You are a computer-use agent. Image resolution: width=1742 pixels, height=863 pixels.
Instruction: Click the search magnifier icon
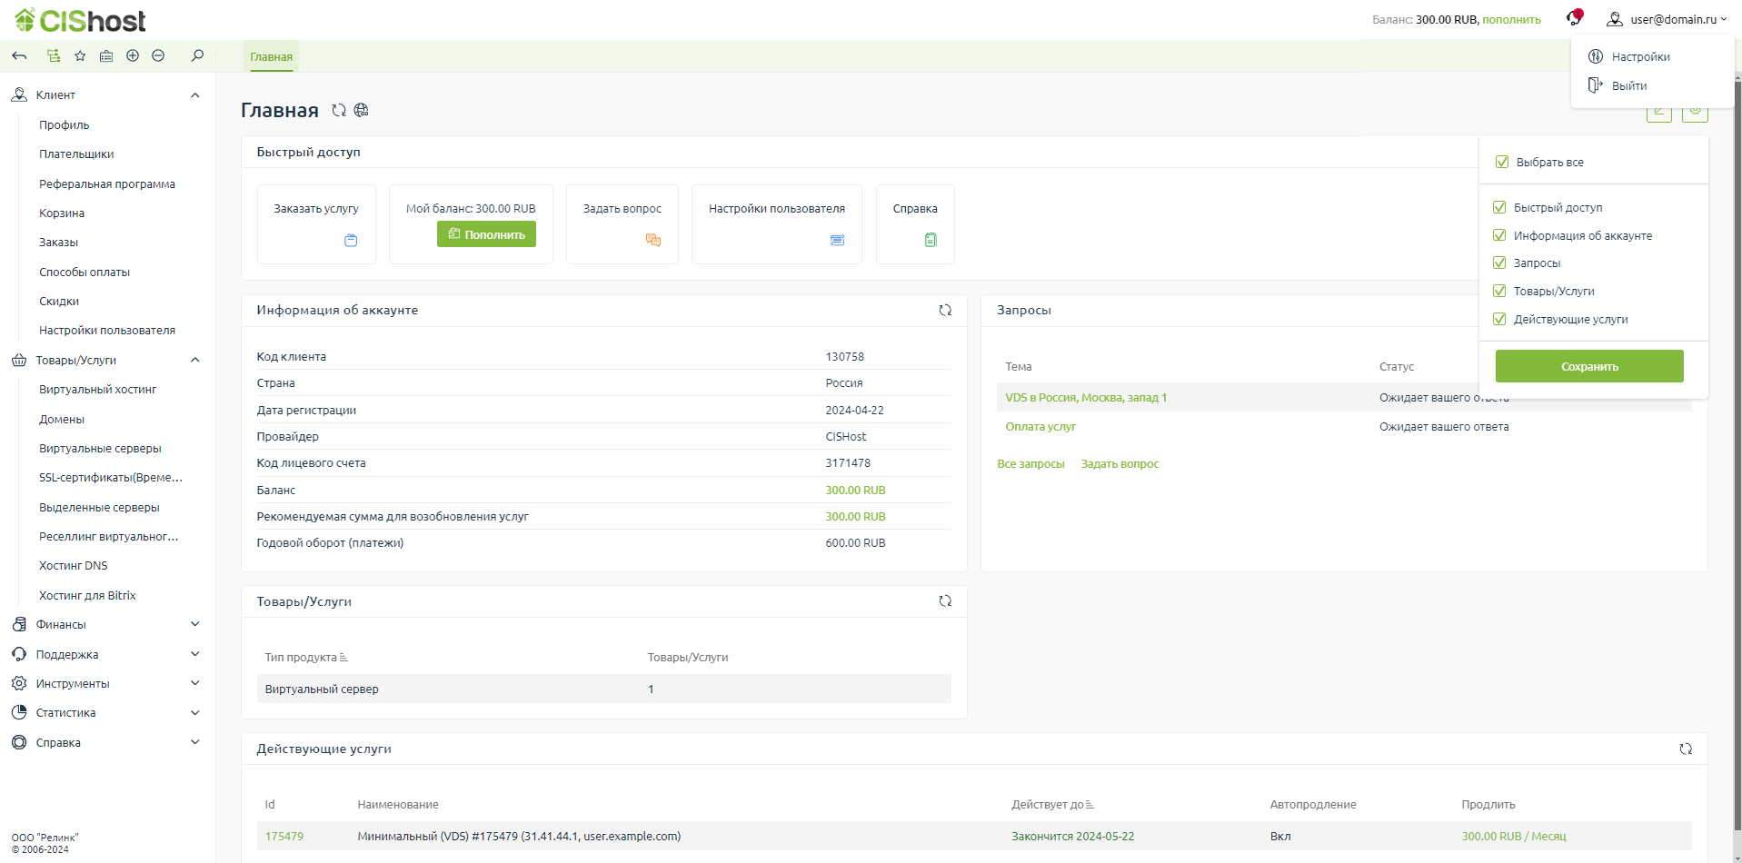point(197,56)
